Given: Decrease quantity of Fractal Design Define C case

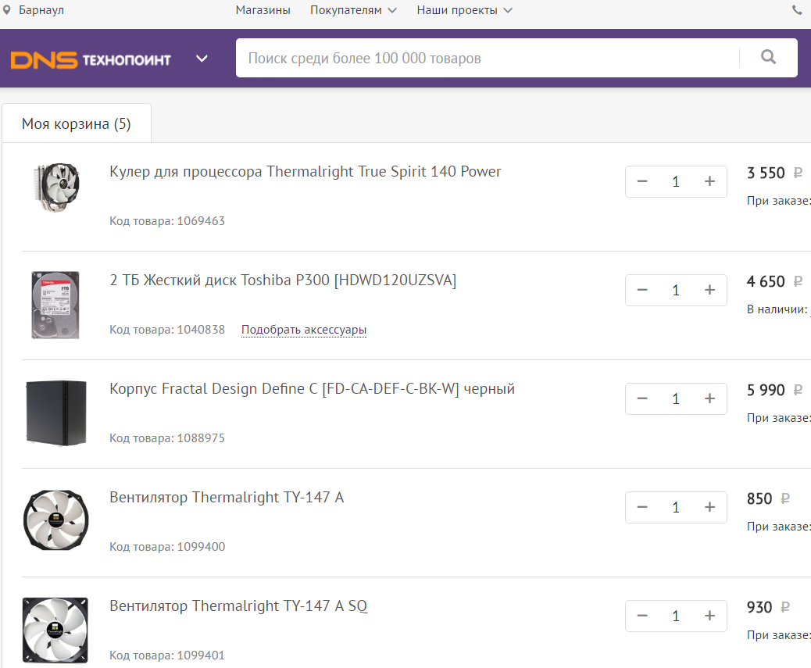Looking at the screenshot, I should [642, 398].
